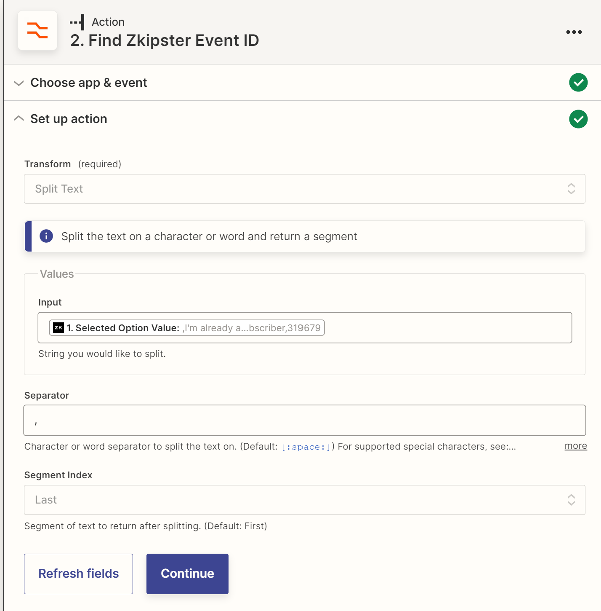601x611 pixels.
Task: Open the Segment Index dropdown showing Last
Action: pyautogui.click(x=305, y=500)
